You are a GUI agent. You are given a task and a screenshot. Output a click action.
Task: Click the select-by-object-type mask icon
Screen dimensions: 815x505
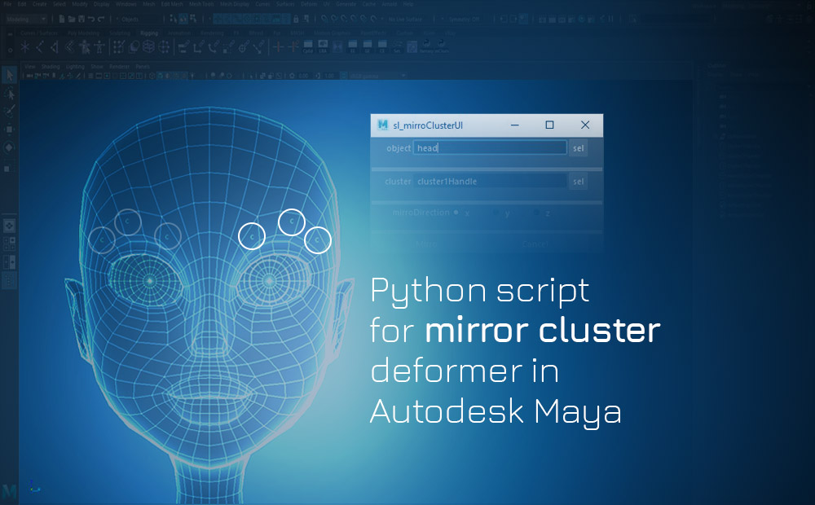[183, 18]
